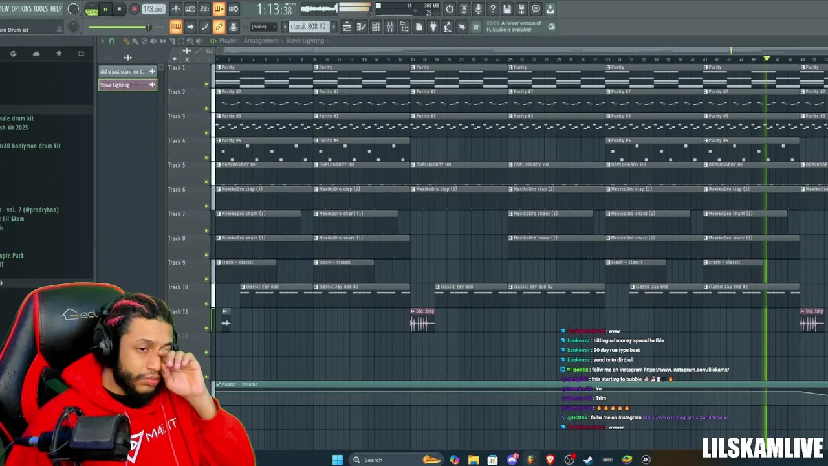Click the microphone recording icon
The image size is (828, 466).
(478, 9)
